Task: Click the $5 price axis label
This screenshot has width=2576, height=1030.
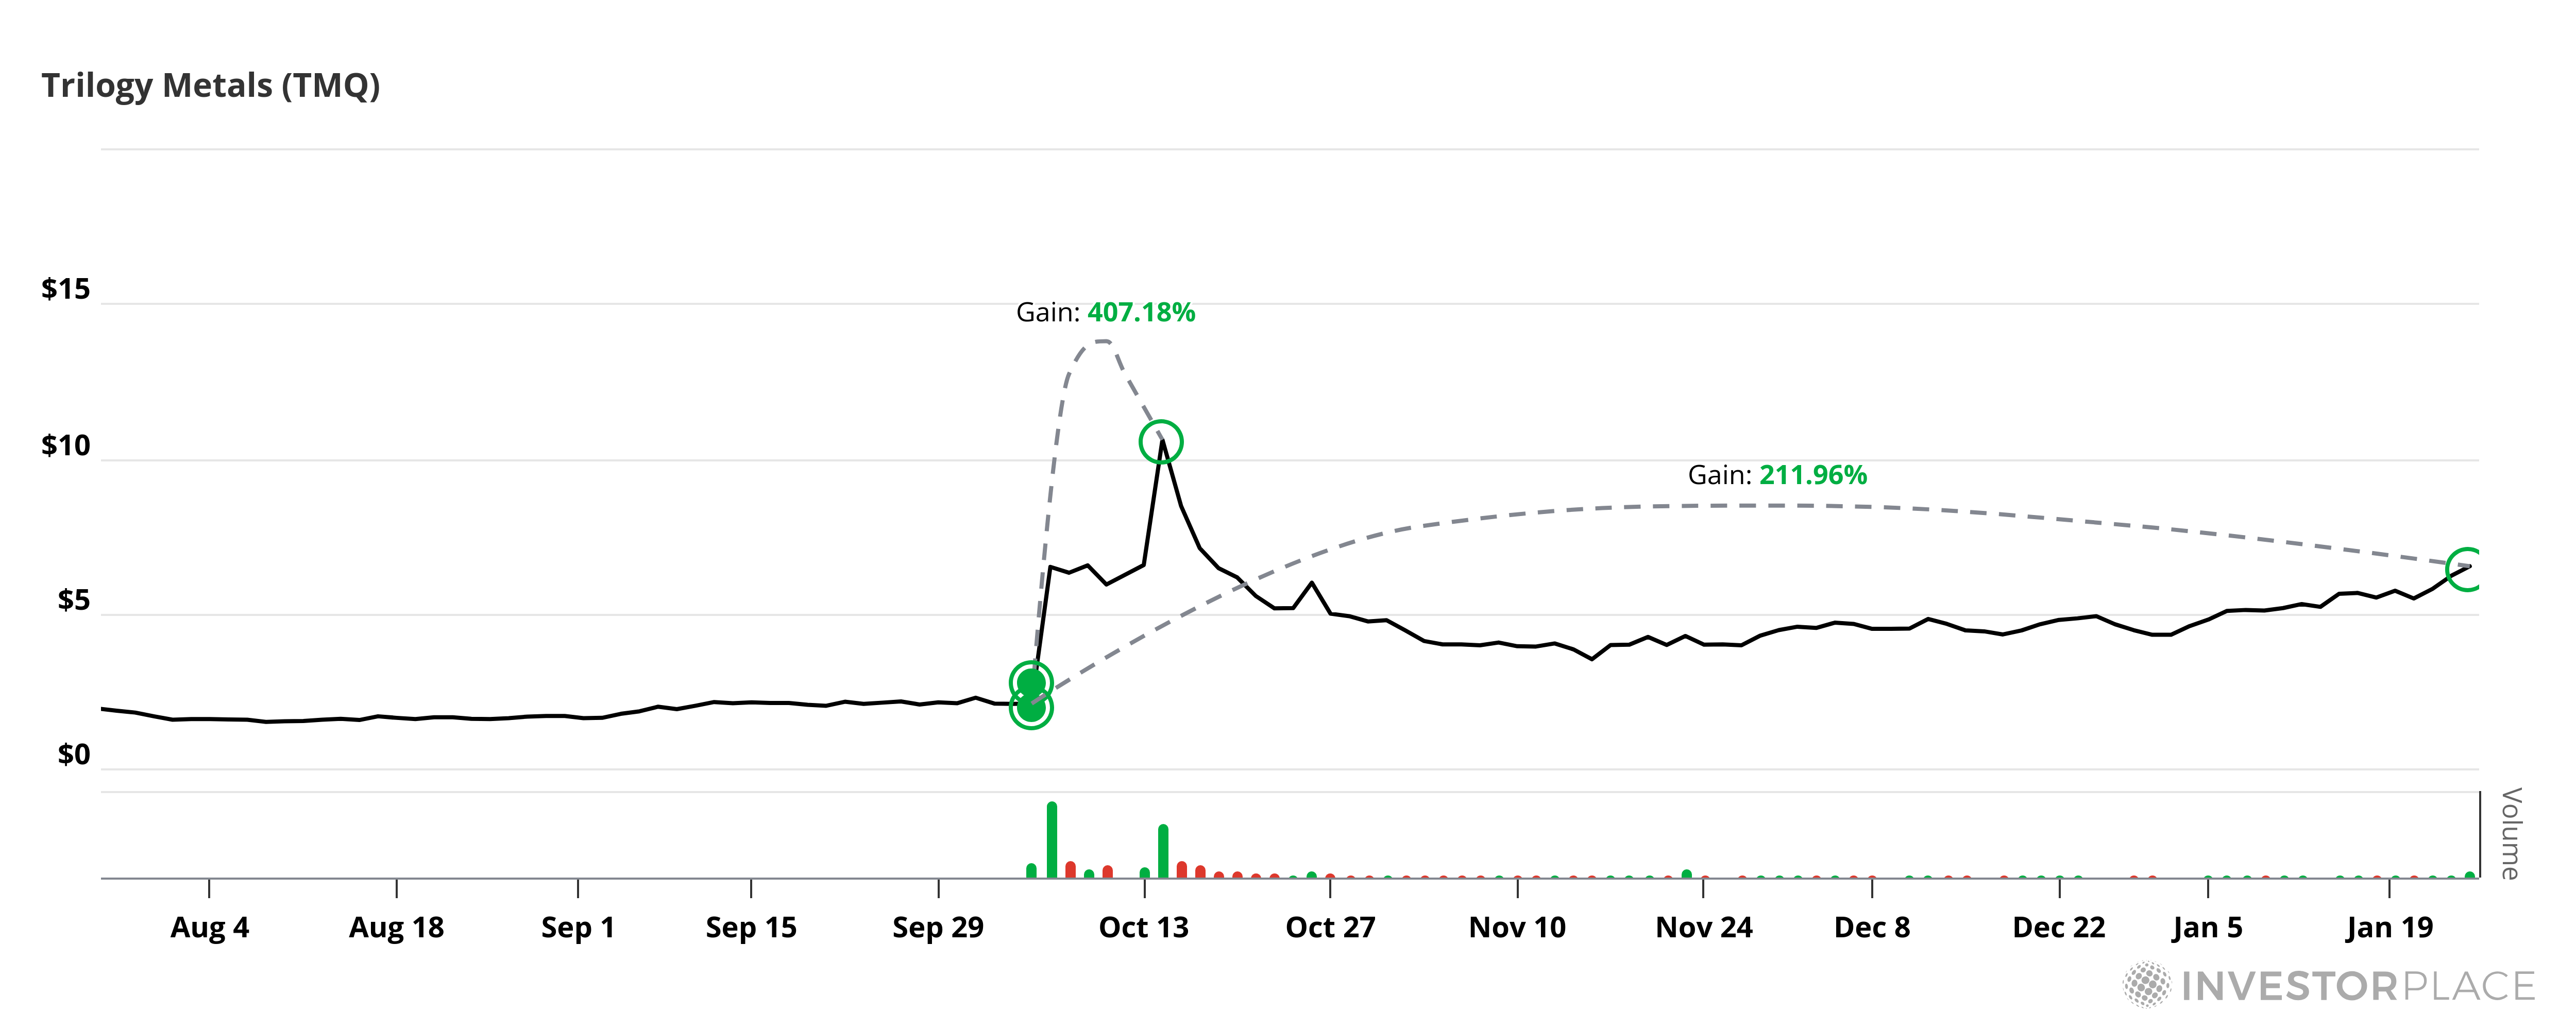Action: coord(74,601)
